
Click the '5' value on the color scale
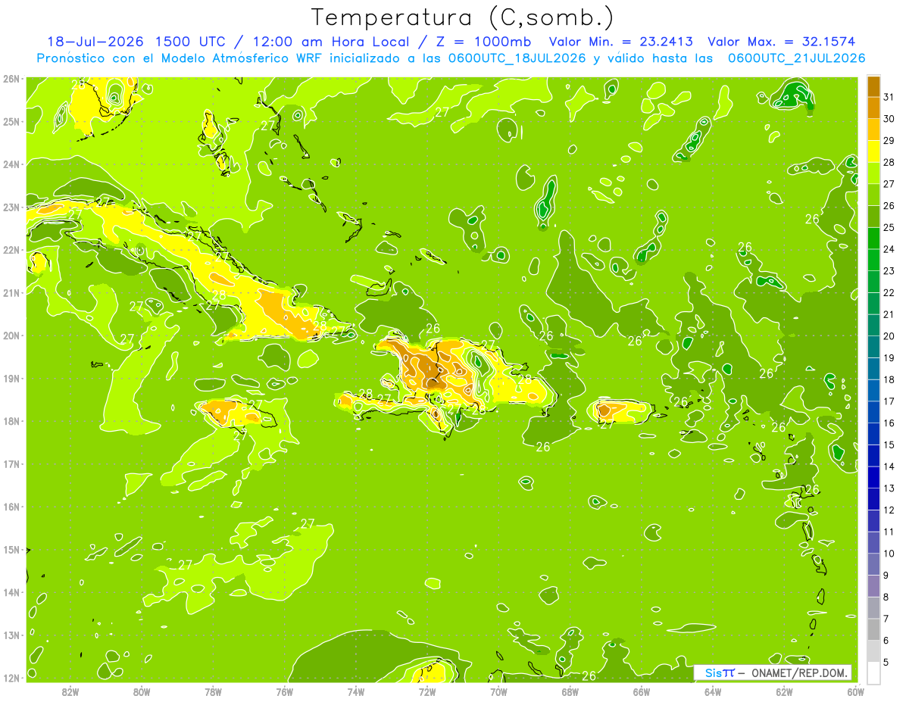[x=886, y=662]
